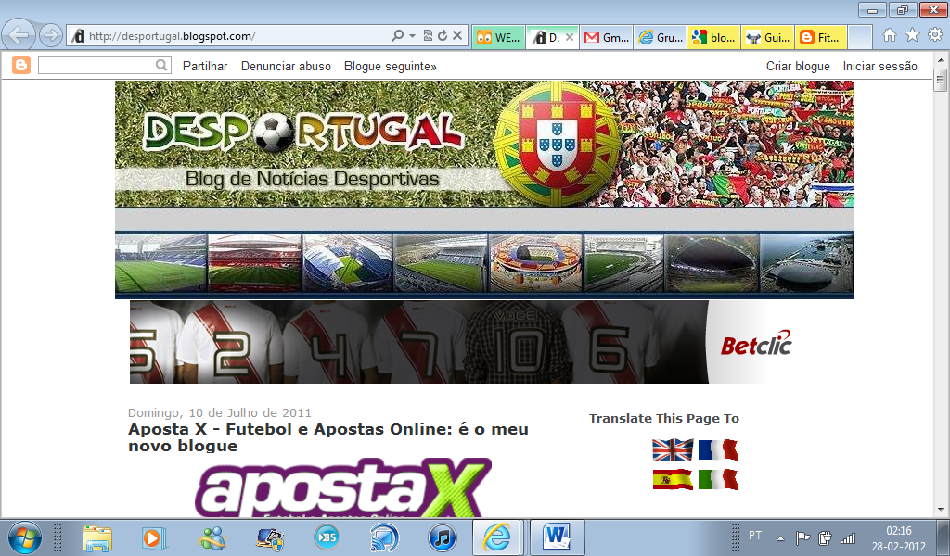
Task: Open a new blank tab
Action: click(860, 37)
